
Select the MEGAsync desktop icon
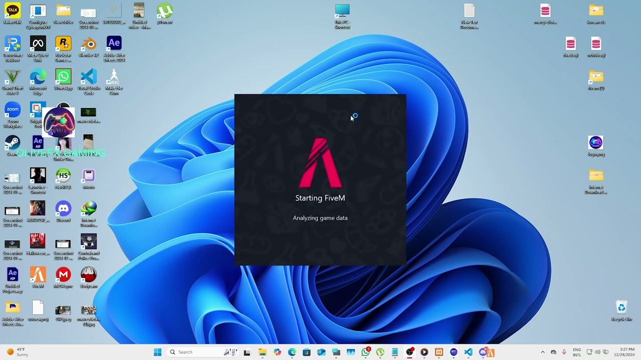coord(63,278)
